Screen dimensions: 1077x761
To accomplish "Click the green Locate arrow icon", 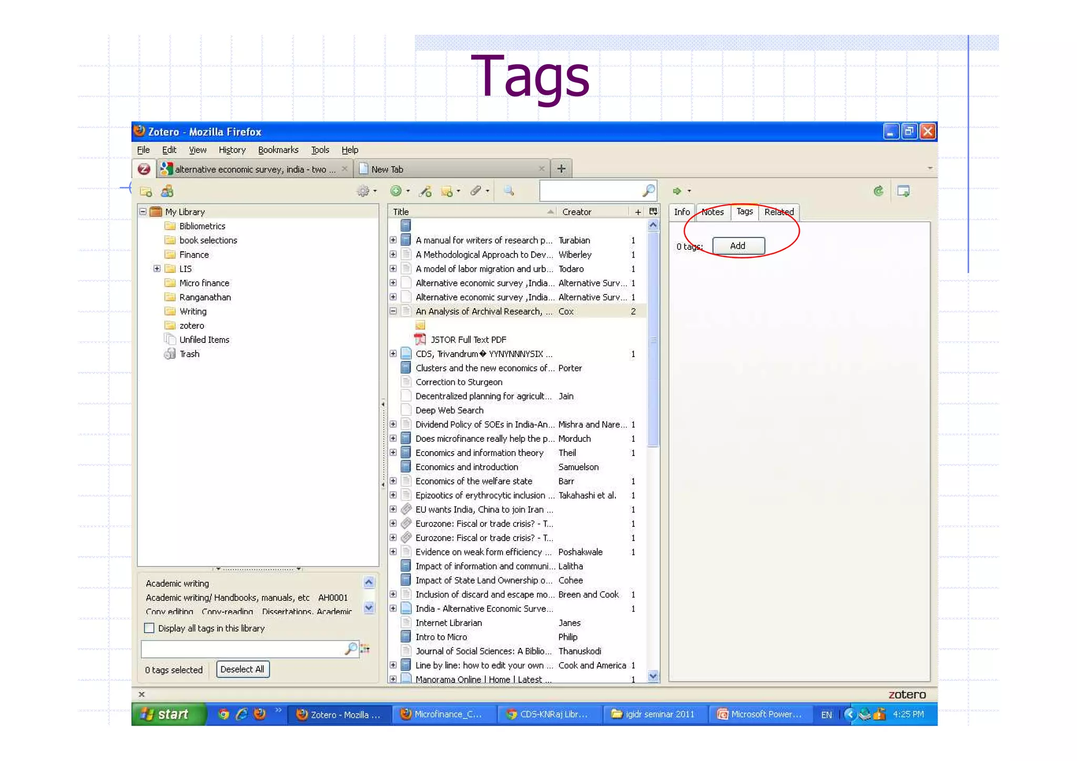I will coord(677,191).
